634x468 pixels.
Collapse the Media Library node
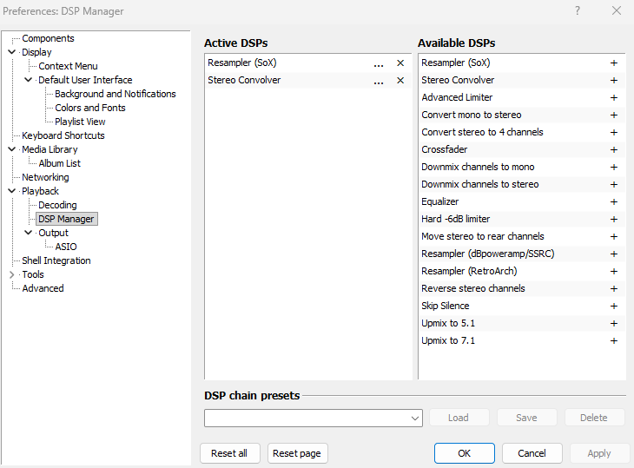(x=12, y=149)
